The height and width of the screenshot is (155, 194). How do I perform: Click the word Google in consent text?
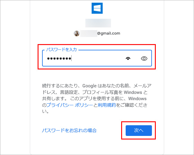tap(90, 86)
